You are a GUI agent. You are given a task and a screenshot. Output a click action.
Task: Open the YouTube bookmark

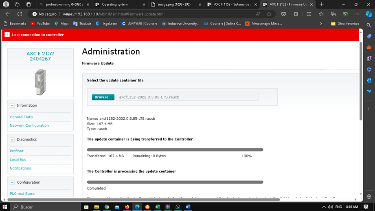pos(40,24)
